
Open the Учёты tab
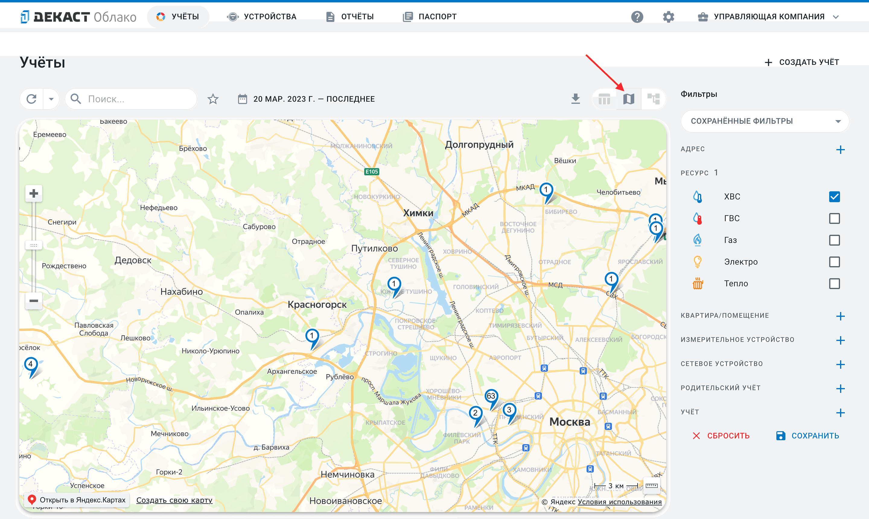tap(178, 16)
